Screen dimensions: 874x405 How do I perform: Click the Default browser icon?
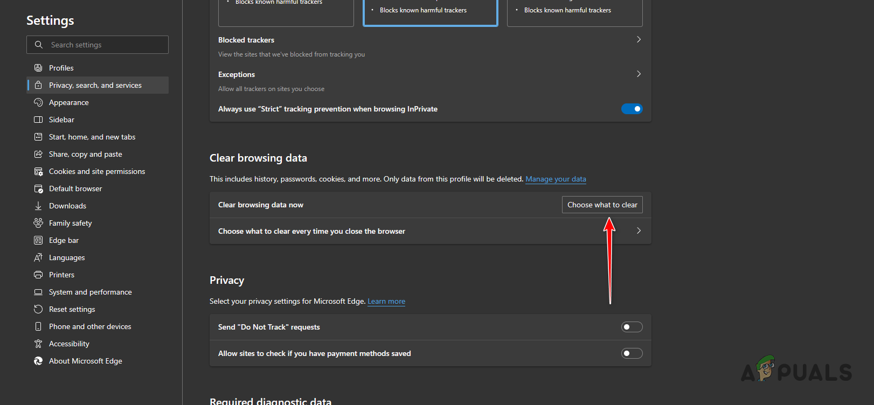point(38,188)
